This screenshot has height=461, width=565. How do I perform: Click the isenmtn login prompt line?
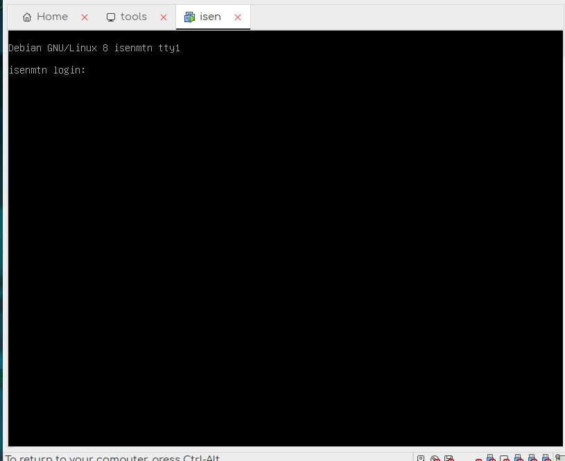pyautogui.click(x=47, y=70)
